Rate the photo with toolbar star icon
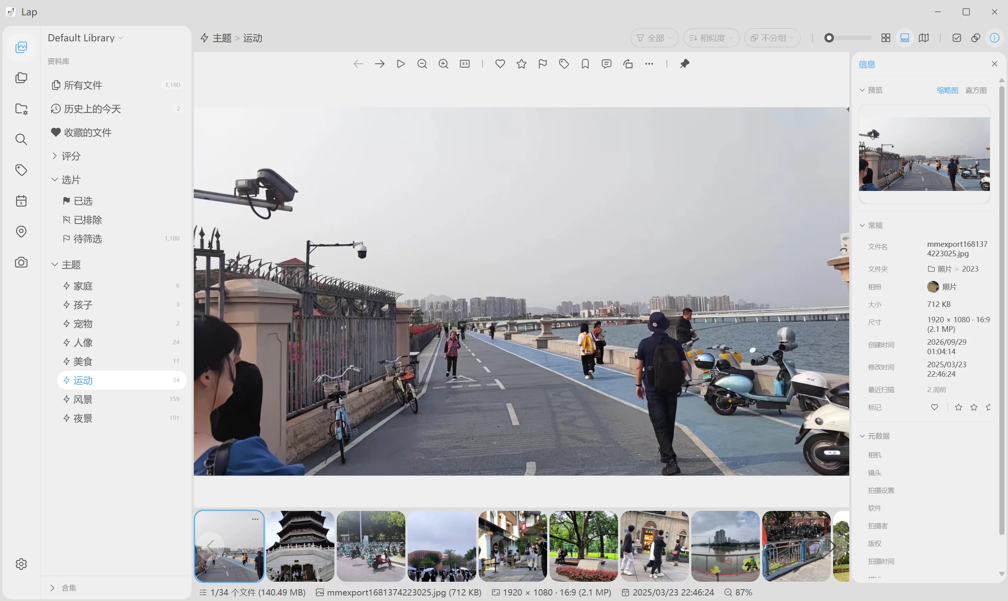The image size is (1008, 601). (521, 64)
